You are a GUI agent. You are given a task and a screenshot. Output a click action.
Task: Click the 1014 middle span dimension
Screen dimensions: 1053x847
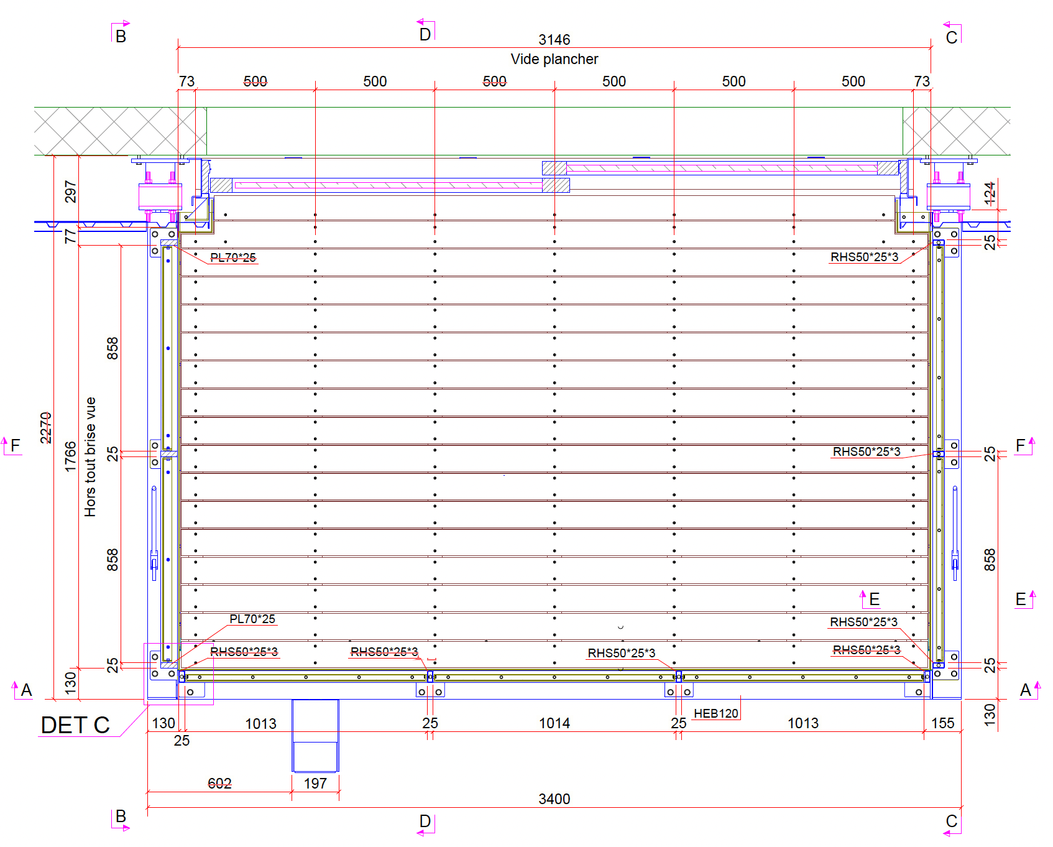(554, 723)
